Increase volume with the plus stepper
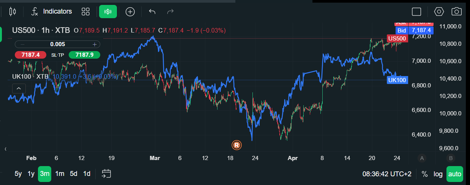This screenshot has height=185, width=470. pyautogui.click(x=95, y=44)
